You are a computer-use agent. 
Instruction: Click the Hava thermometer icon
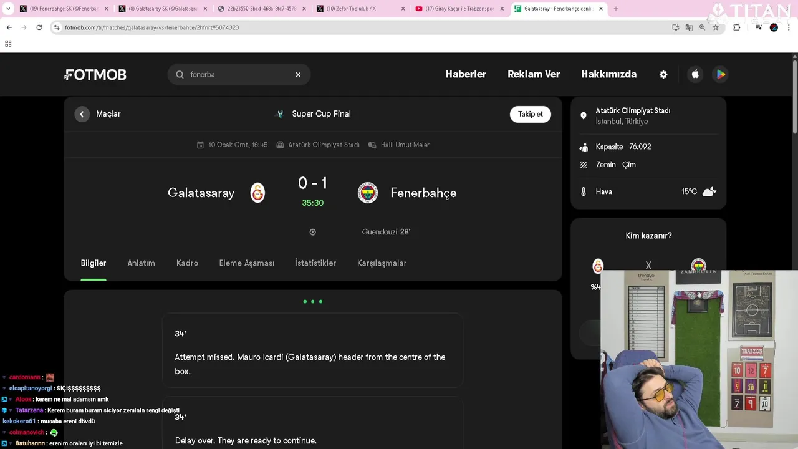(584, 191)
